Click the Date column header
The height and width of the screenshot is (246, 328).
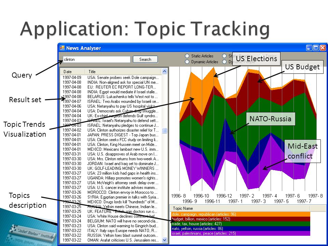click(x=73, y=71)
